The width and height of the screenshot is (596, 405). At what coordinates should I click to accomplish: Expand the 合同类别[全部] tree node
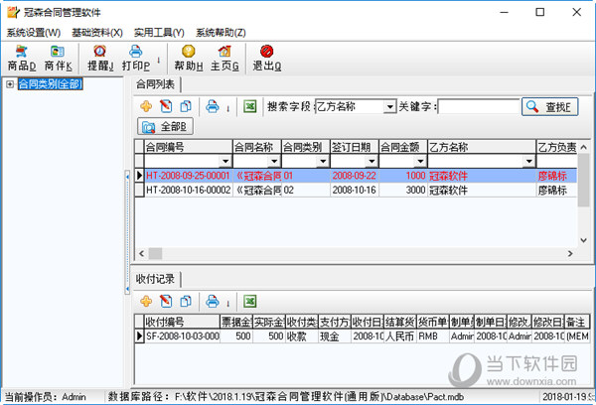10,84
